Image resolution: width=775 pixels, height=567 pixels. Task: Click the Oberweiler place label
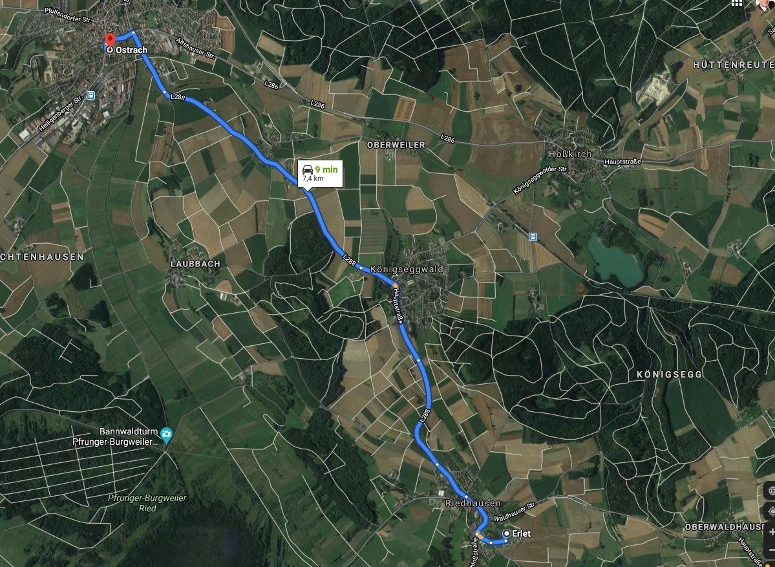[x=396, y=145]
